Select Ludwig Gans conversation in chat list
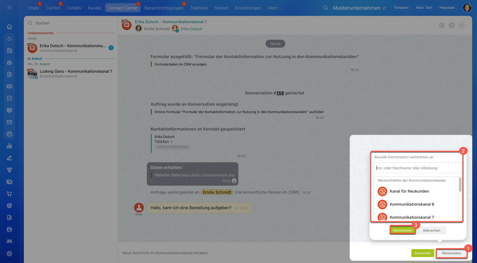 71,73
